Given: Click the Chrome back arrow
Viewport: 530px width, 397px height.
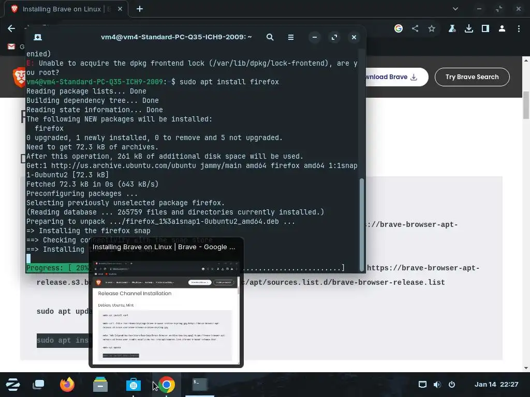Looking at the screenshot, I should [11, 29].
